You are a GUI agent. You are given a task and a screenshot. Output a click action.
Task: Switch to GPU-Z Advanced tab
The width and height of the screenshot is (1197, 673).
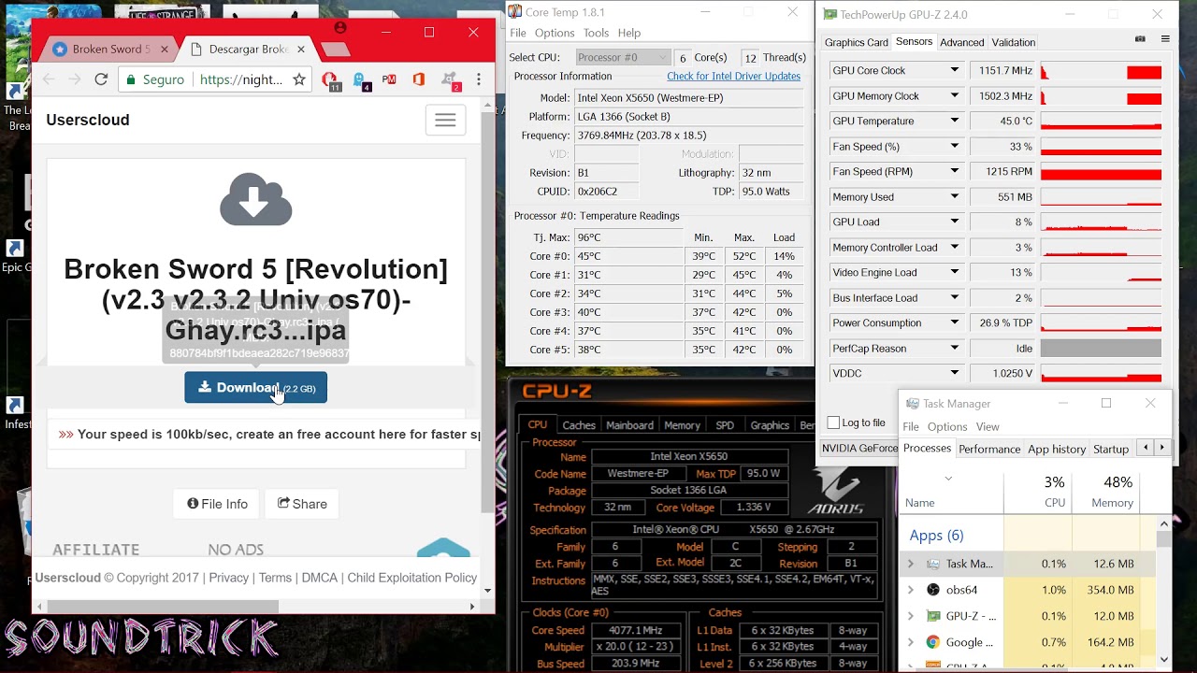(x=962, y=42)
